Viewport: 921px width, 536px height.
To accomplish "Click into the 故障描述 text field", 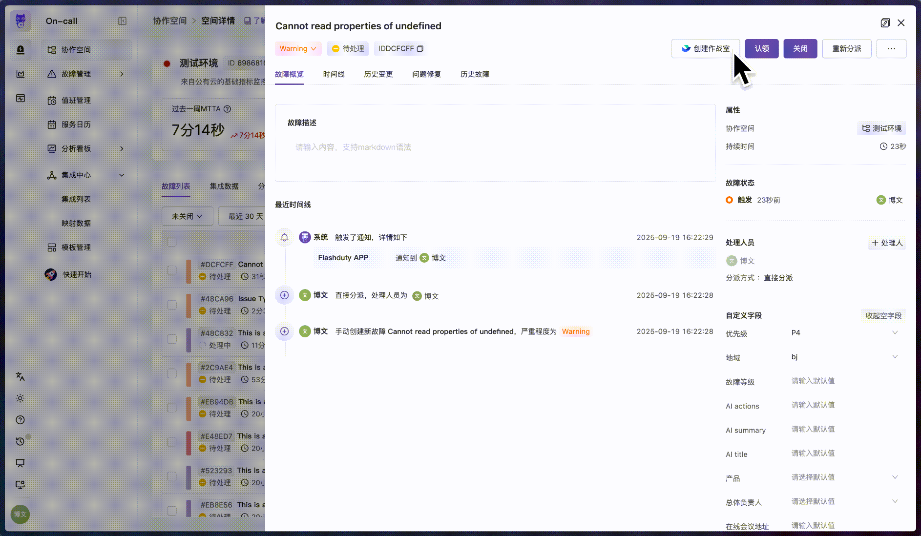I will [x=495, y=147].
